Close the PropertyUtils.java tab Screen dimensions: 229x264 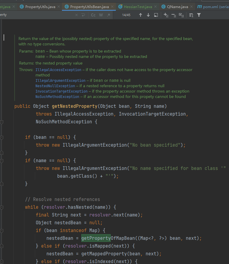[59, 7]
